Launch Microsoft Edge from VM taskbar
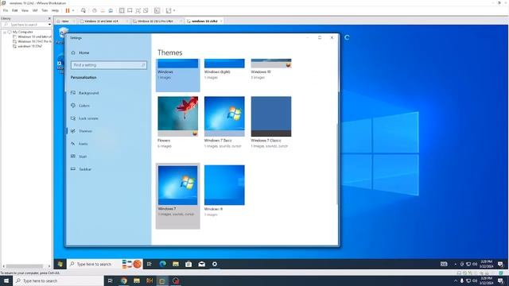The width and height of the screenshot is (509, 286). 162,264
